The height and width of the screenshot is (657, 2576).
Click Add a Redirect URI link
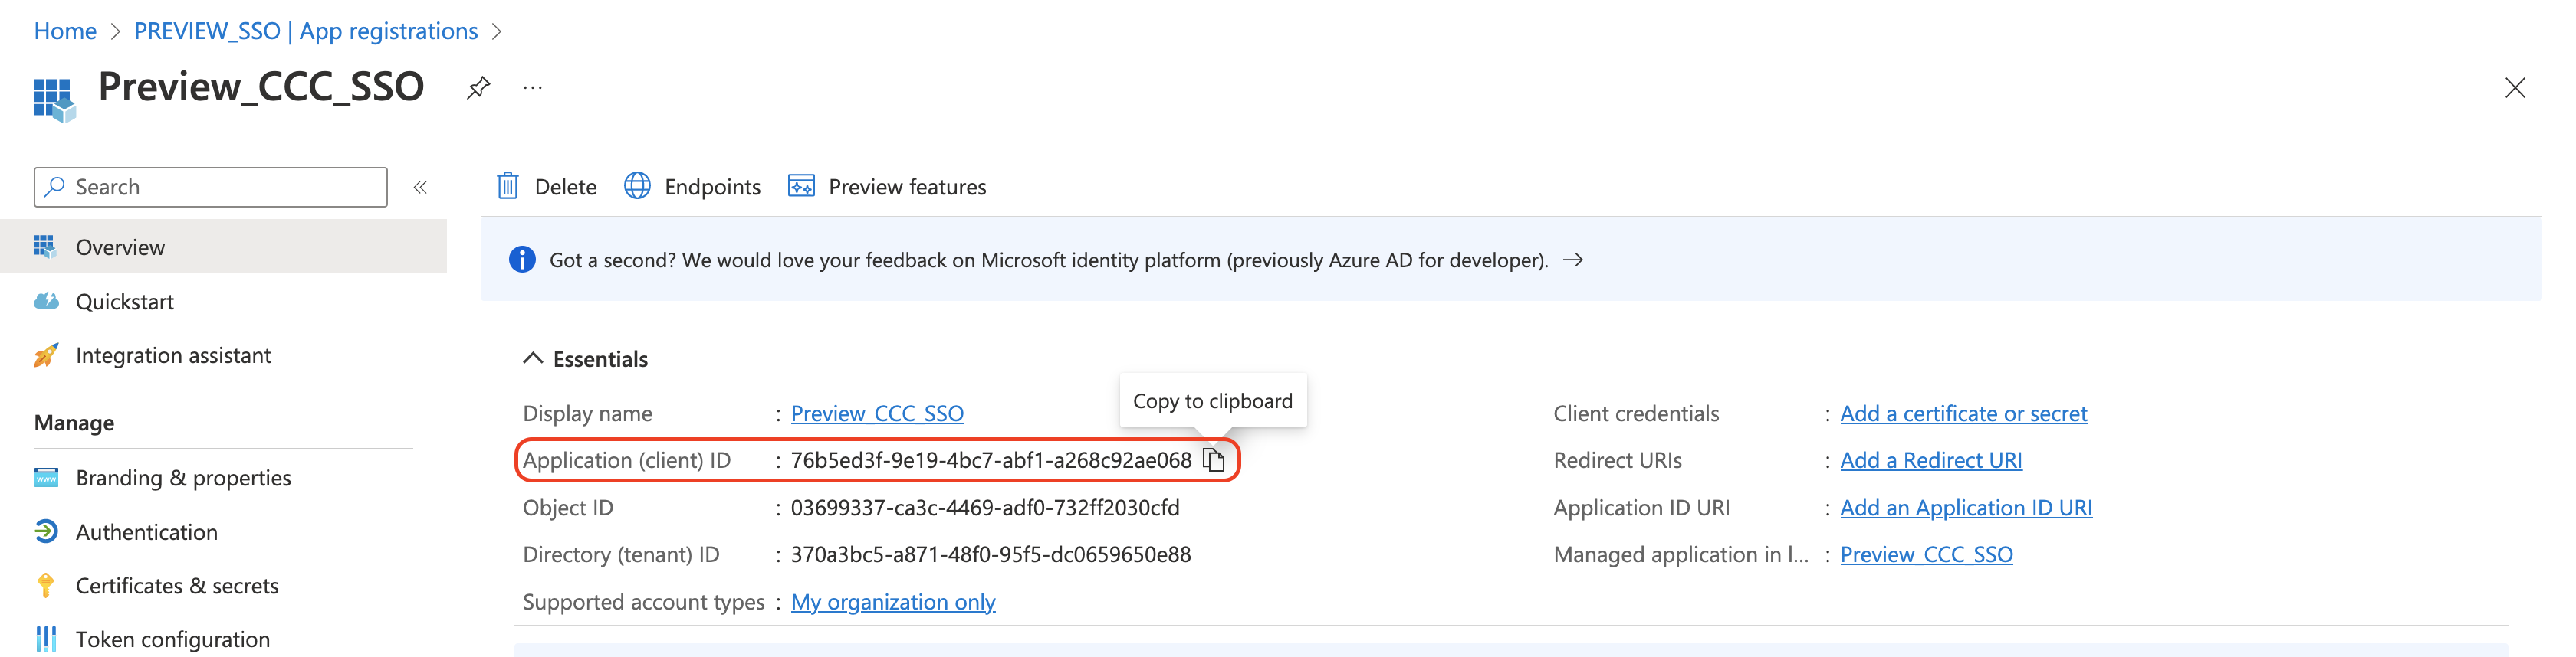pyautogui.click(x=1930, y=460)
